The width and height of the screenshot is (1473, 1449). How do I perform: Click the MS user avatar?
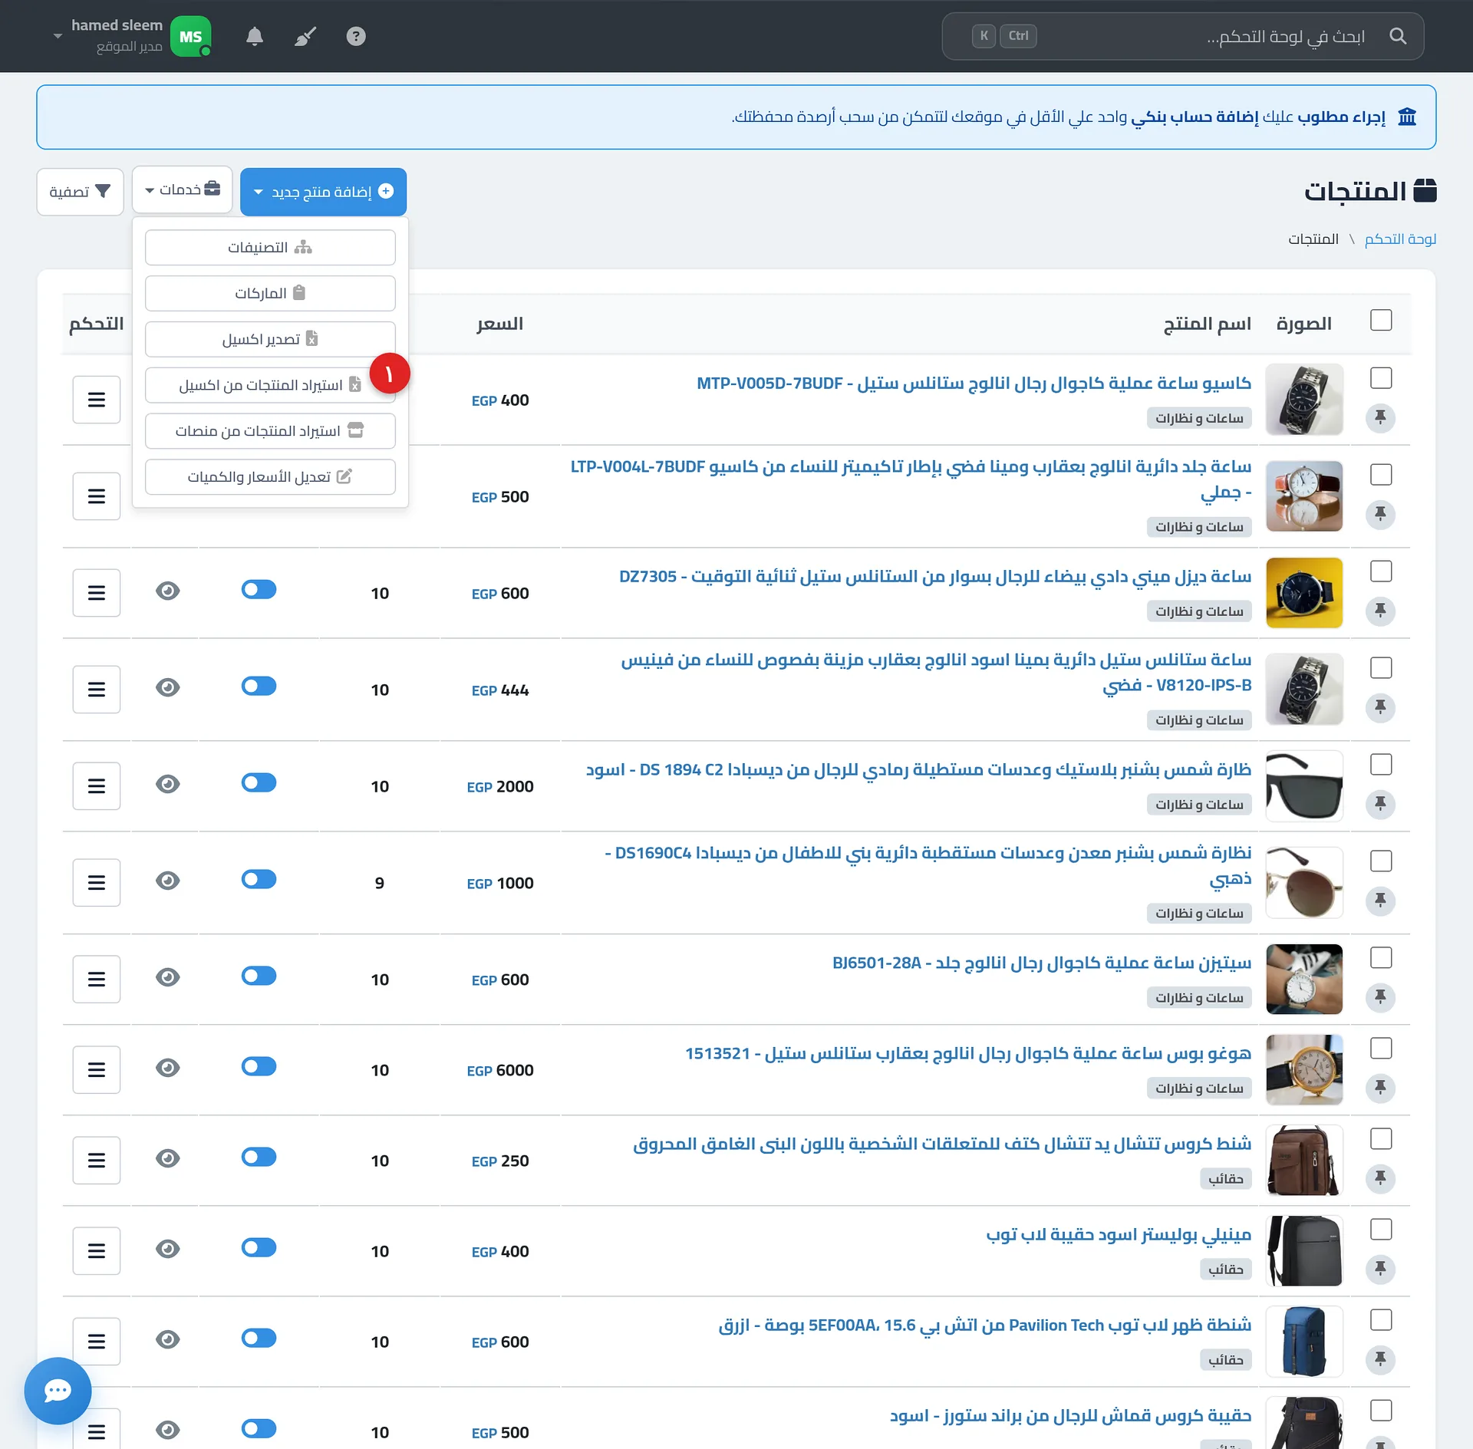190,36
